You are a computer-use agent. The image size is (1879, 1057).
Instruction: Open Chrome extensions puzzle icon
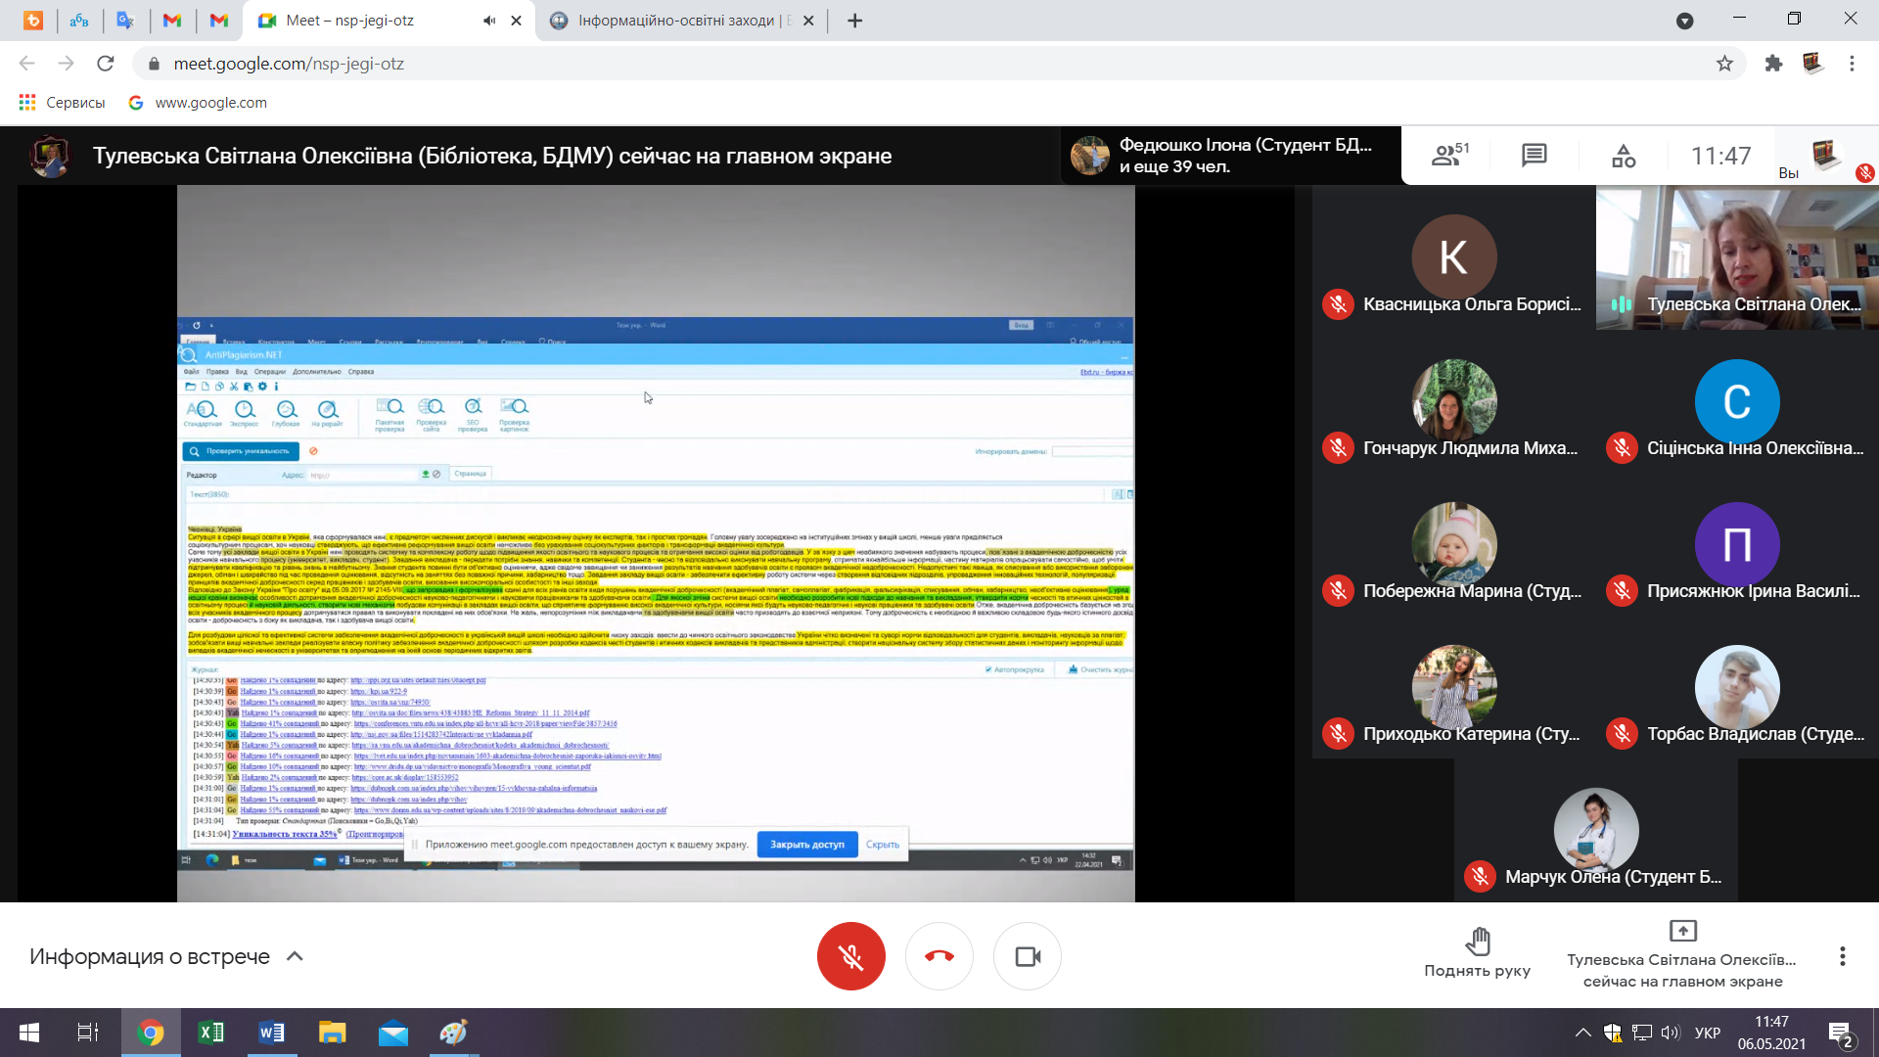point(1773,64)
